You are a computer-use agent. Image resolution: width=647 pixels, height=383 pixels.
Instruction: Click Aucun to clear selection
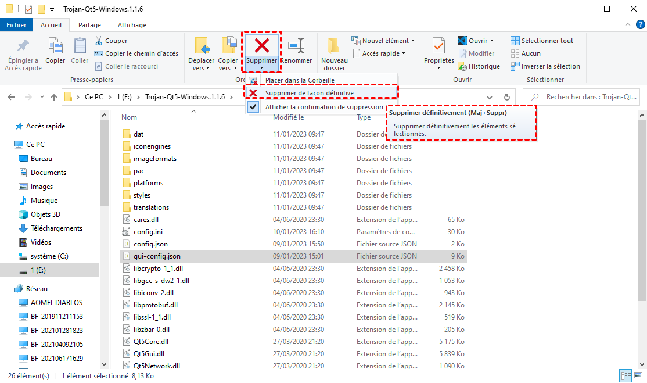tap(525, 53)
